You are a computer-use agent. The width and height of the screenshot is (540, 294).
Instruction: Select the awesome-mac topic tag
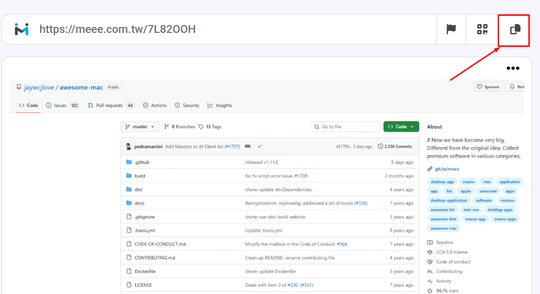click(443, 228)
